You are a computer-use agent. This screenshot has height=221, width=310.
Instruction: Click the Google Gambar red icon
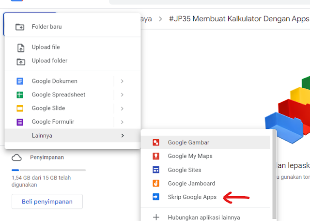tap(156, 142)
